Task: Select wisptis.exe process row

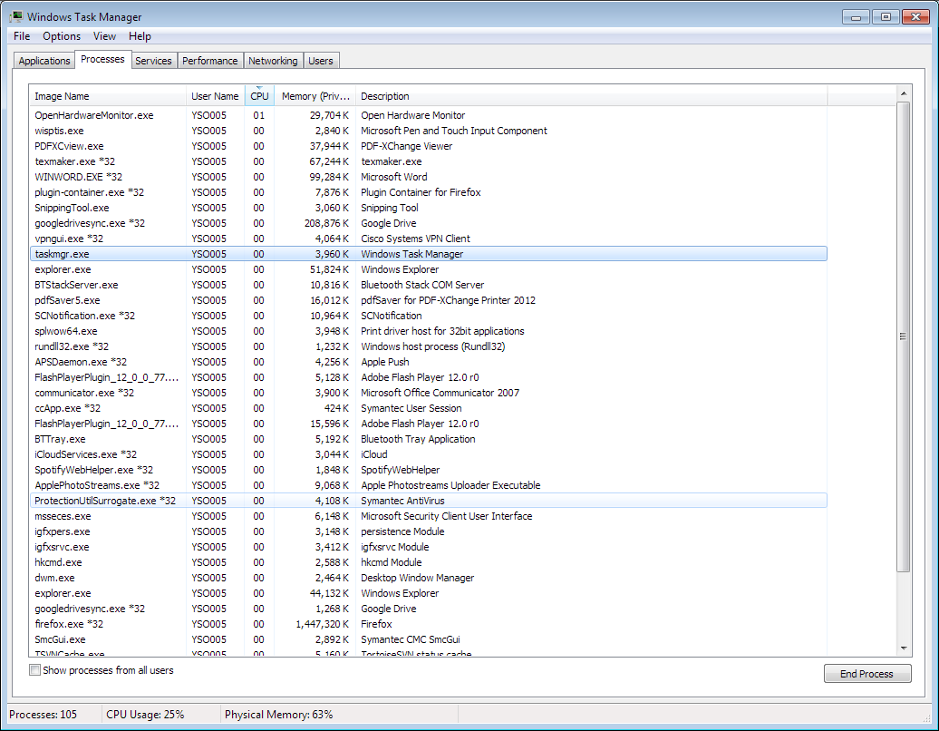Action: [428, 131]
